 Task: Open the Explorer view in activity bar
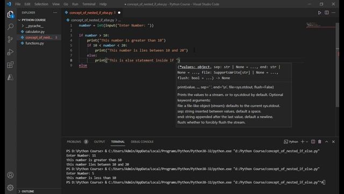click(10, 15)
